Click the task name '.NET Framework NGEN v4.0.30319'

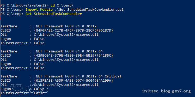click(x=65, y=26)
